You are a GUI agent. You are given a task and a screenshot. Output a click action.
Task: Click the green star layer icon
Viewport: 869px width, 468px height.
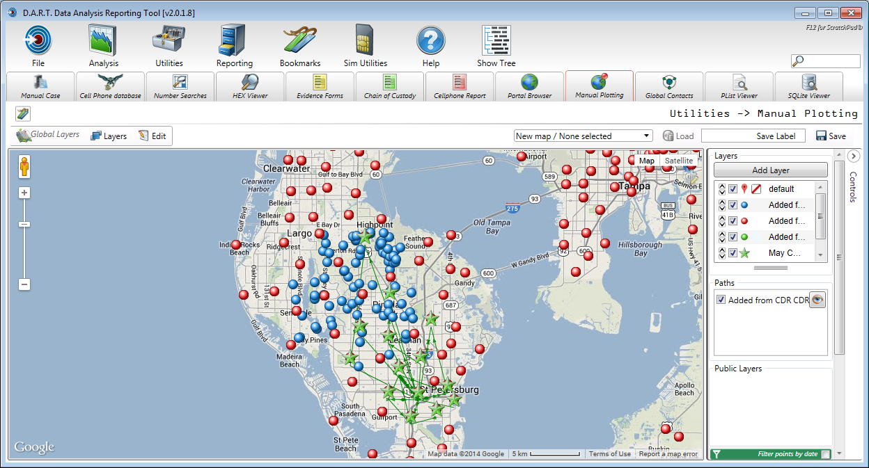(744, 252)
